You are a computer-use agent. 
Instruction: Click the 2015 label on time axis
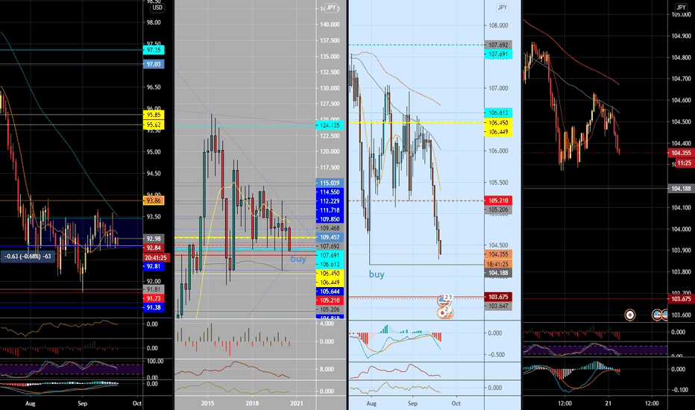[207, 403]
